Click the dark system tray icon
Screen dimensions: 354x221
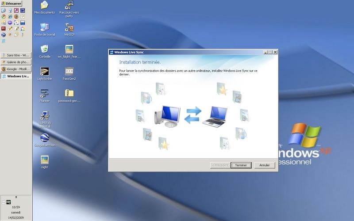(x=8, y=202)
